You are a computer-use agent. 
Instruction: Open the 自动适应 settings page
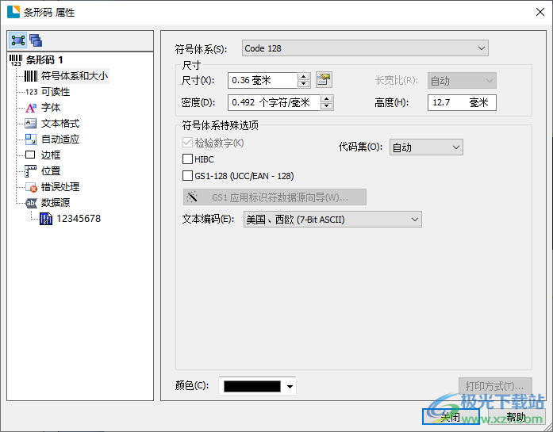[x=60, y=140]
